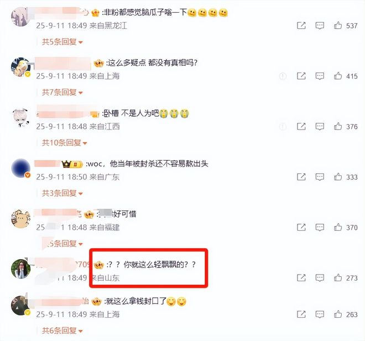Reply to the 这么多疑点 comment
This screenshot has width=365, height=341.
(x=320, y=76)
